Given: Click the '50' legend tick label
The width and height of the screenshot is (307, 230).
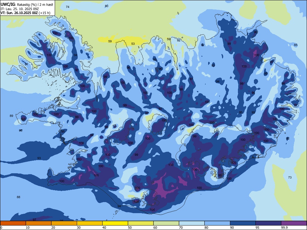Looking at the screenshot, I should pos(130,228).
